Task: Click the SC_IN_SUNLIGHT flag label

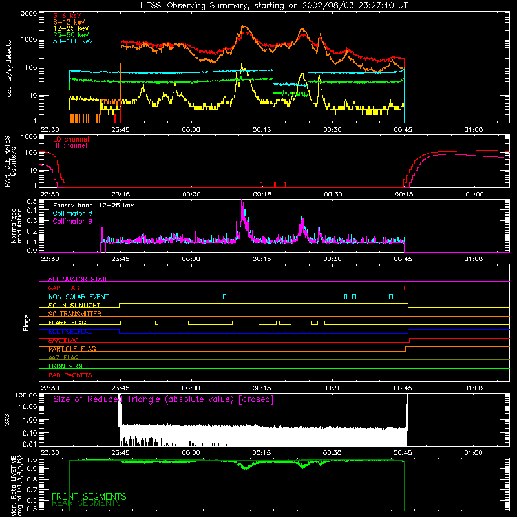Action: (74, 305)
